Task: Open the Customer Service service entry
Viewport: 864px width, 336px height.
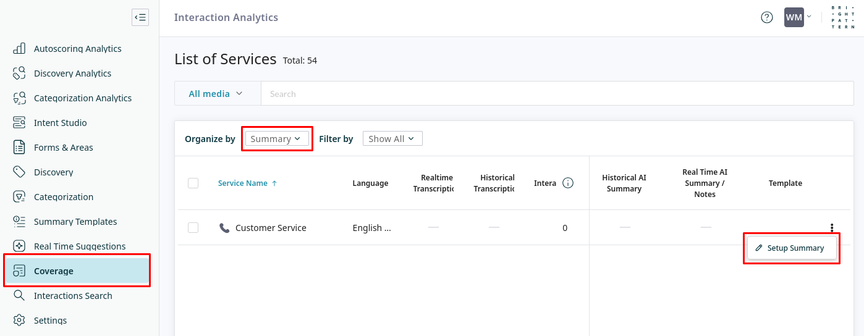Action: pos(271,228)
